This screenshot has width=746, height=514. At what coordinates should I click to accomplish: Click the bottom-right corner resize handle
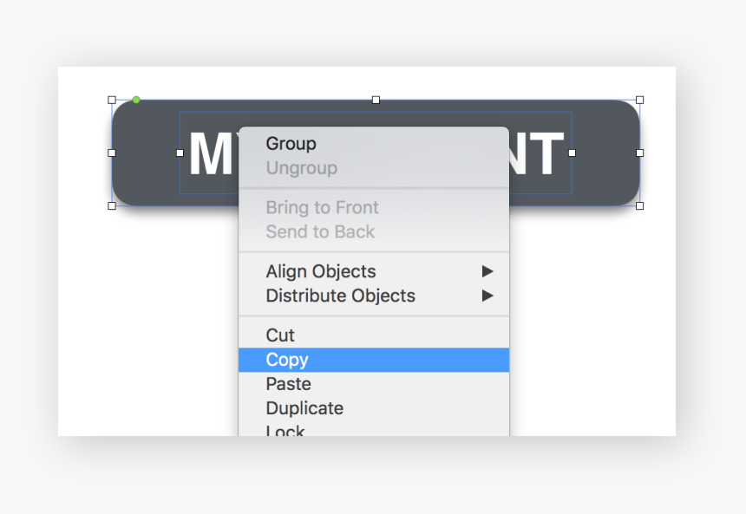(x=640, y=205)
